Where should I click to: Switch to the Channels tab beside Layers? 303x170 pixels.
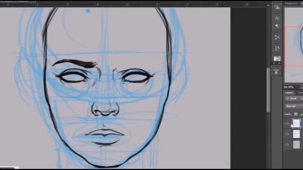tap(300, 93)
